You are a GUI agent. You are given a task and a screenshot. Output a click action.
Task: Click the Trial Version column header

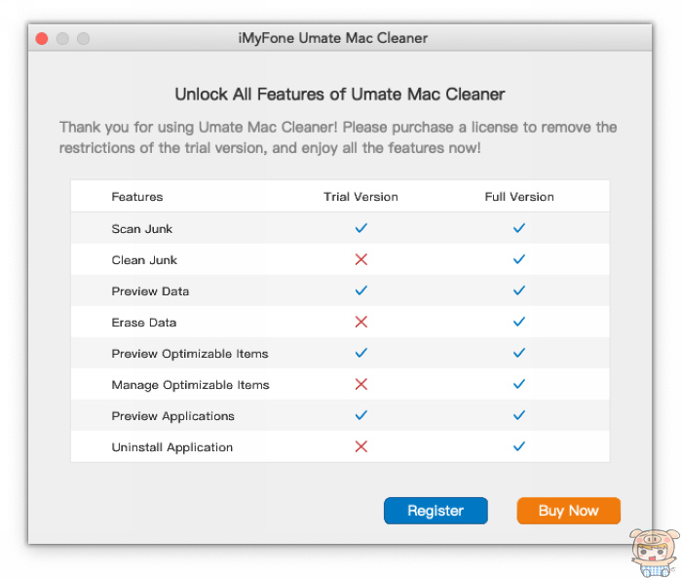pyautogui.click(x=360, y=197)
